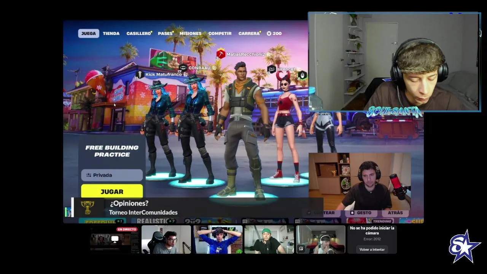Image resolution: width=487 pixels, height=274 pixels.
Task: Click Torneo InterComunidades caption
Action: coord(143,212)
